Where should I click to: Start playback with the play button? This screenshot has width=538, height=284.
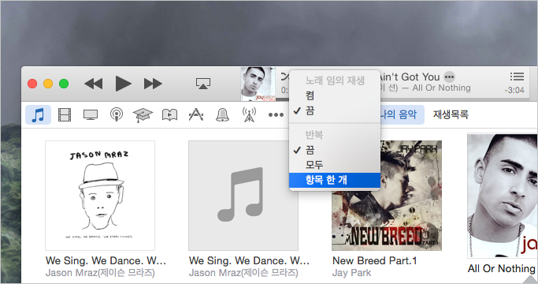[123, 84]
